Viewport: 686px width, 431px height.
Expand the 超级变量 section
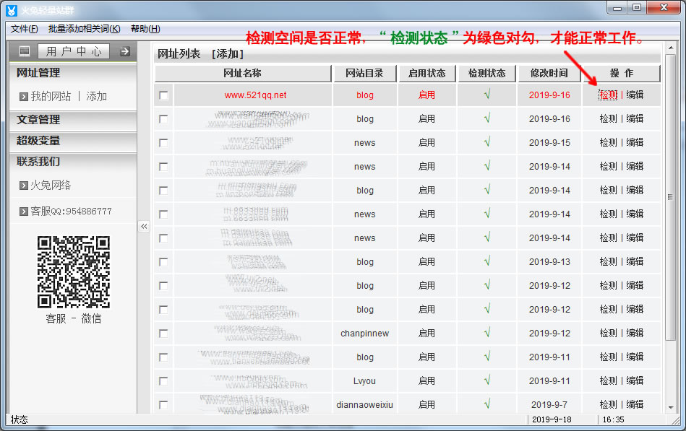[38, 141]
